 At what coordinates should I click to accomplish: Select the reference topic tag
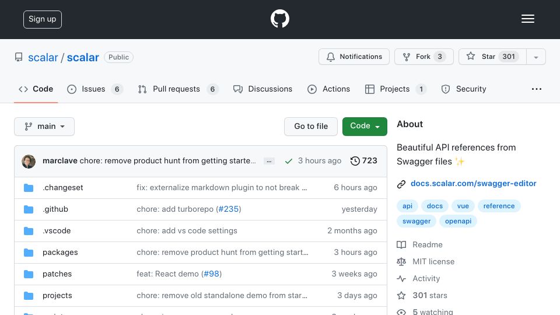click(499, 206)
